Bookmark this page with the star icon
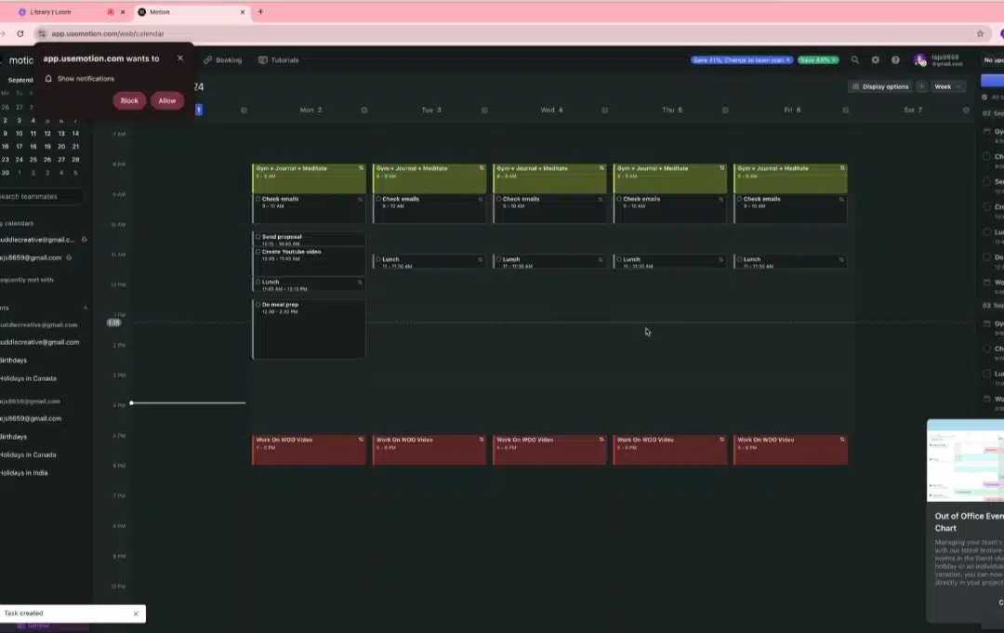Viewport: 1004px width, 633px height. click(980, 33)
